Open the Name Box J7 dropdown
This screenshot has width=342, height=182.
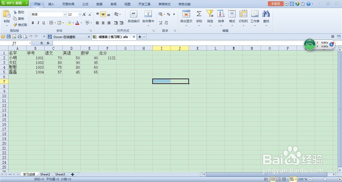30,43
